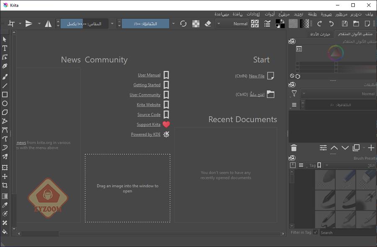The image size is (377, 247).
Task: Select the Color Sampler eyedropper tool
Action: [x=5, y=205]
